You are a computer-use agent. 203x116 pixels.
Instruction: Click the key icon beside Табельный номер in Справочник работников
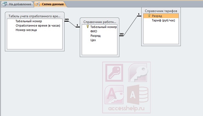(88, 27)
